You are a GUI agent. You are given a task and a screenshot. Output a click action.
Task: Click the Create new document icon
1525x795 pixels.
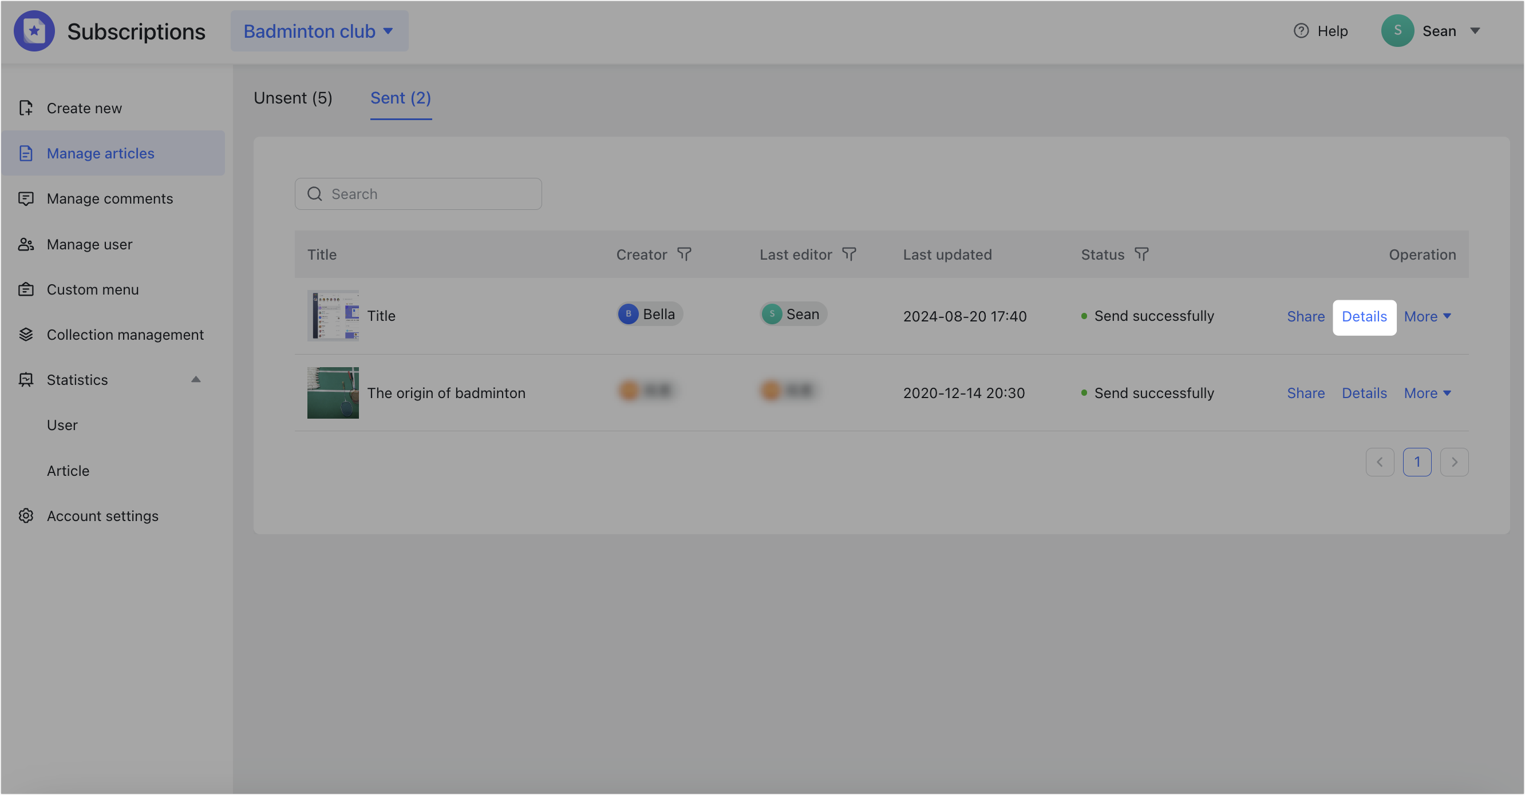(x=25, y=108)
